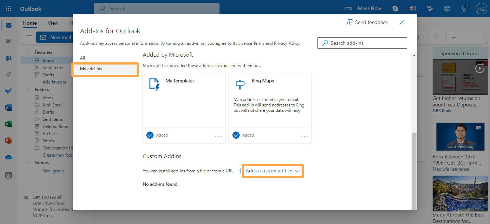Launch PowerPoint from the sidebar
The height and width of the screenshot is (224, 490).
click(9, 140)
